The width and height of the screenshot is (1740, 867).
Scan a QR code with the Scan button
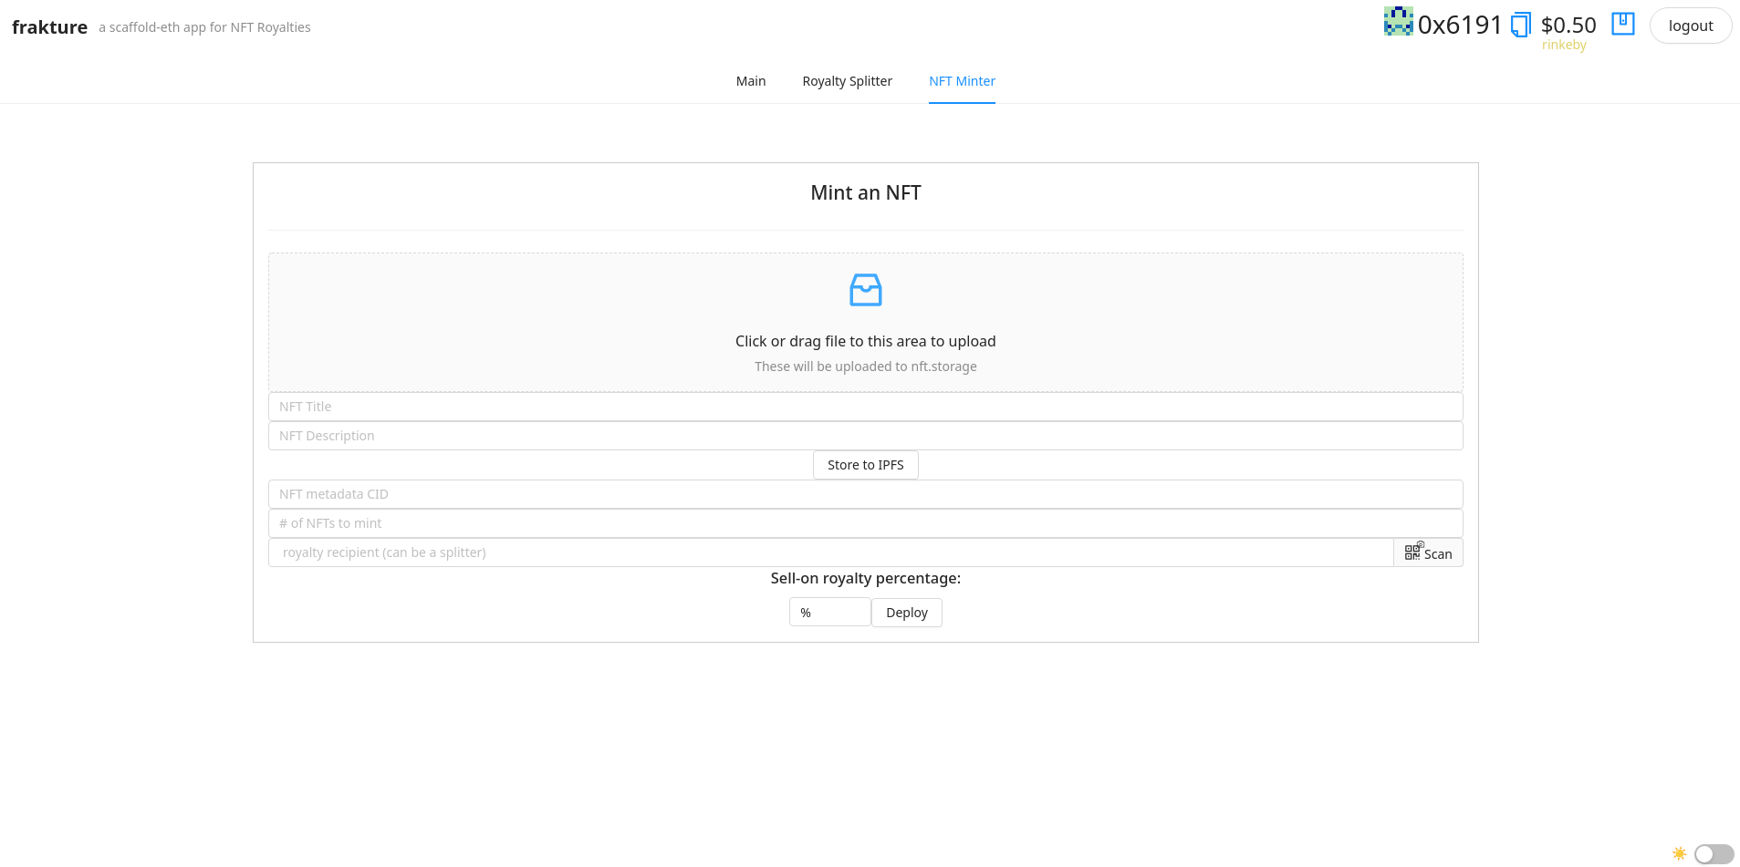[1428, 552]
